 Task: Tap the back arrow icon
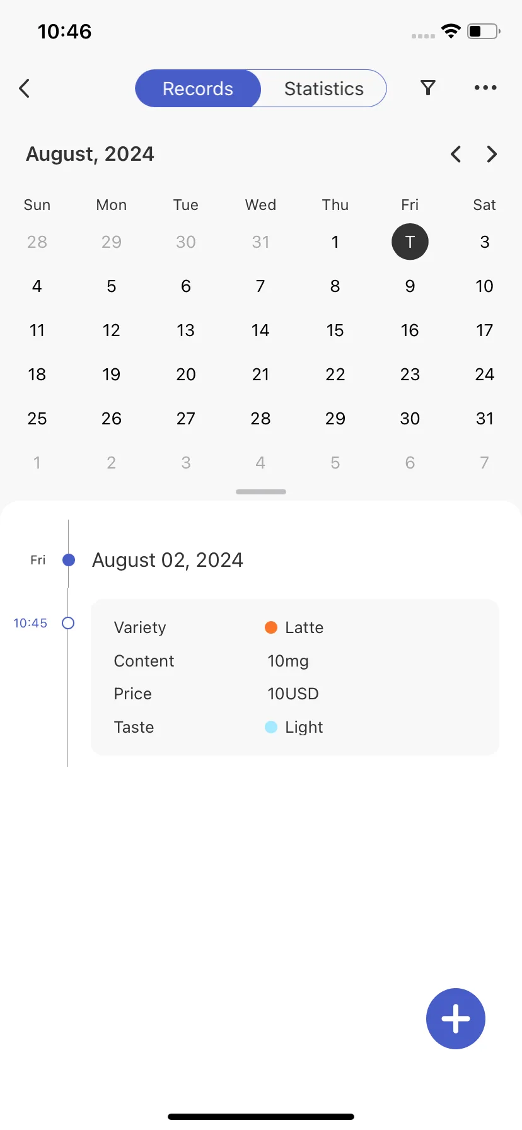coord(25,88)
